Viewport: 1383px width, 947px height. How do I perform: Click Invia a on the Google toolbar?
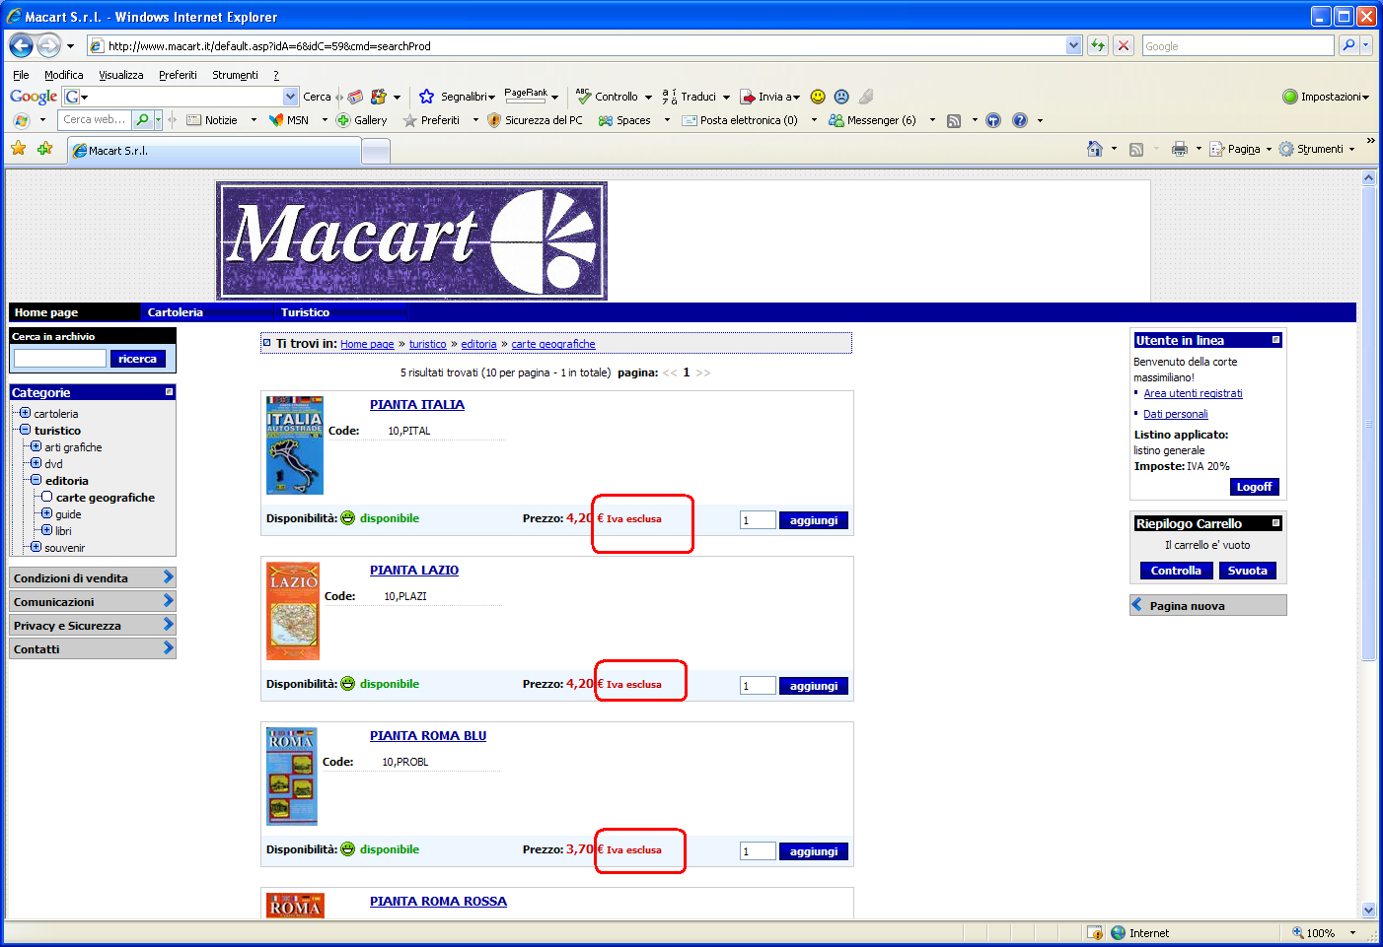(x=770, y=97)
